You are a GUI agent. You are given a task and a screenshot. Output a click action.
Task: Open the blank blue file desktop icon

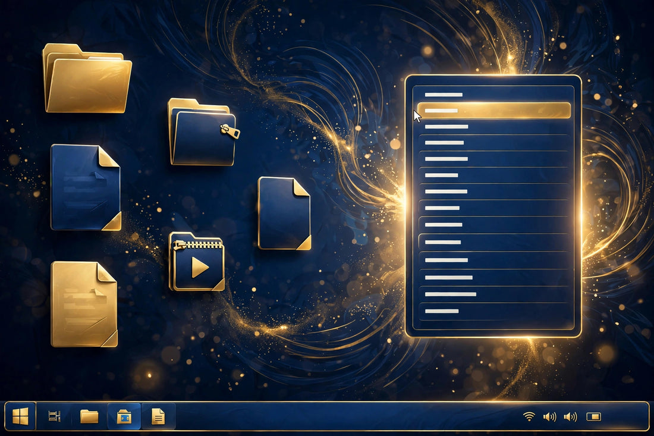coord(284,213)
